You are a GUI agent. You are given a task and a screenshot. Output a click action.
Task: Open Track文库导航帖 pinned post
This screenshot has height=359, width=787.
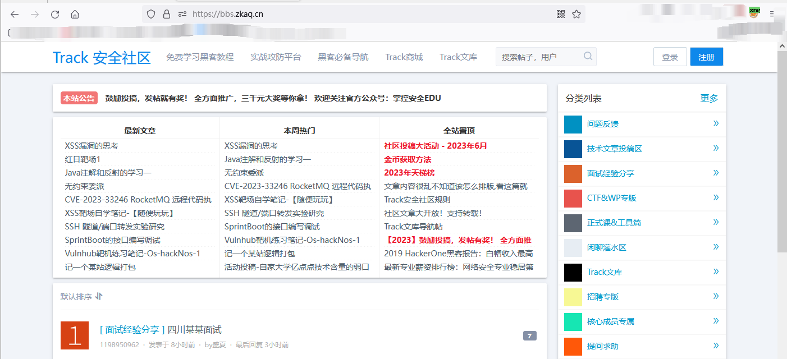pyautogui.click(x=413, y=227)
